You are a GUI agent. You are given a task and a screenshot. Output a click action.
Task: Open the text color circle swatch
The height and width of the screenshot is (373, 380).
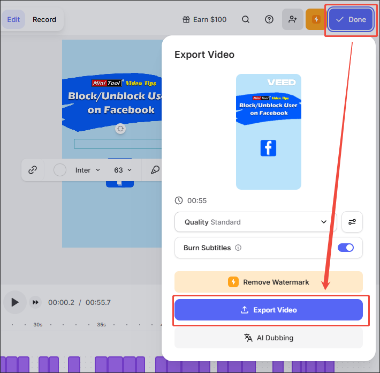[60, 170]
